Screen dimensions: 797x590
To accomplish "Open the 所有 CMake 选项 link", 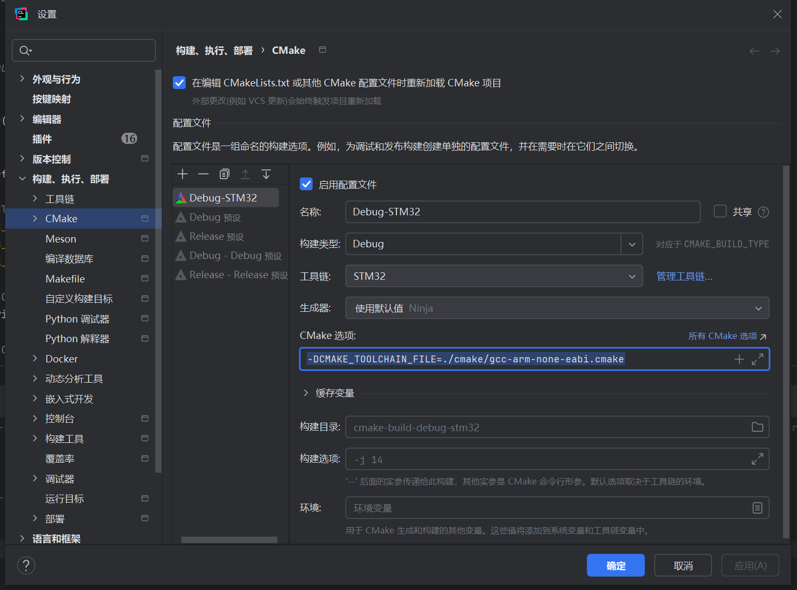I will (x=727, y=336).
